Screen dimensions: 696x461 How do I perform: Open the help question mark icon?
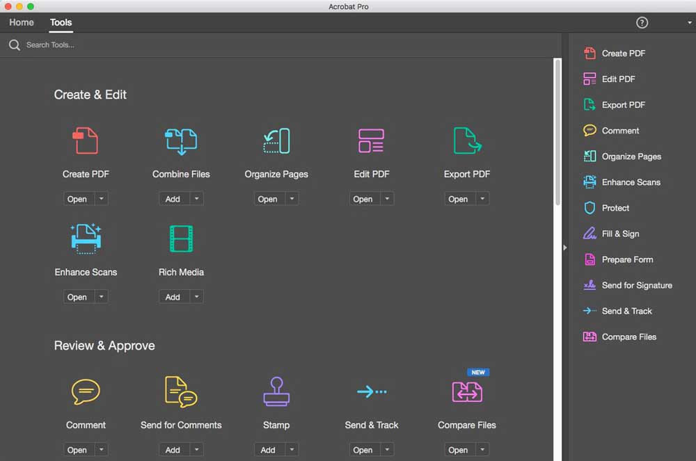point(642,22)
